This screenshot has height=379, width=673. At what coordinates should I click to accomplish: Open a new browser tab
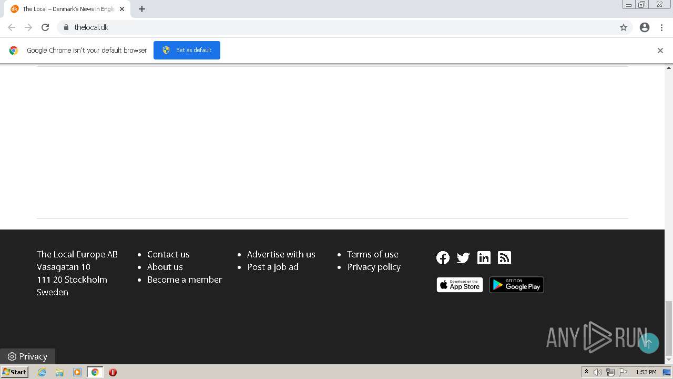(x=142, y=9)
